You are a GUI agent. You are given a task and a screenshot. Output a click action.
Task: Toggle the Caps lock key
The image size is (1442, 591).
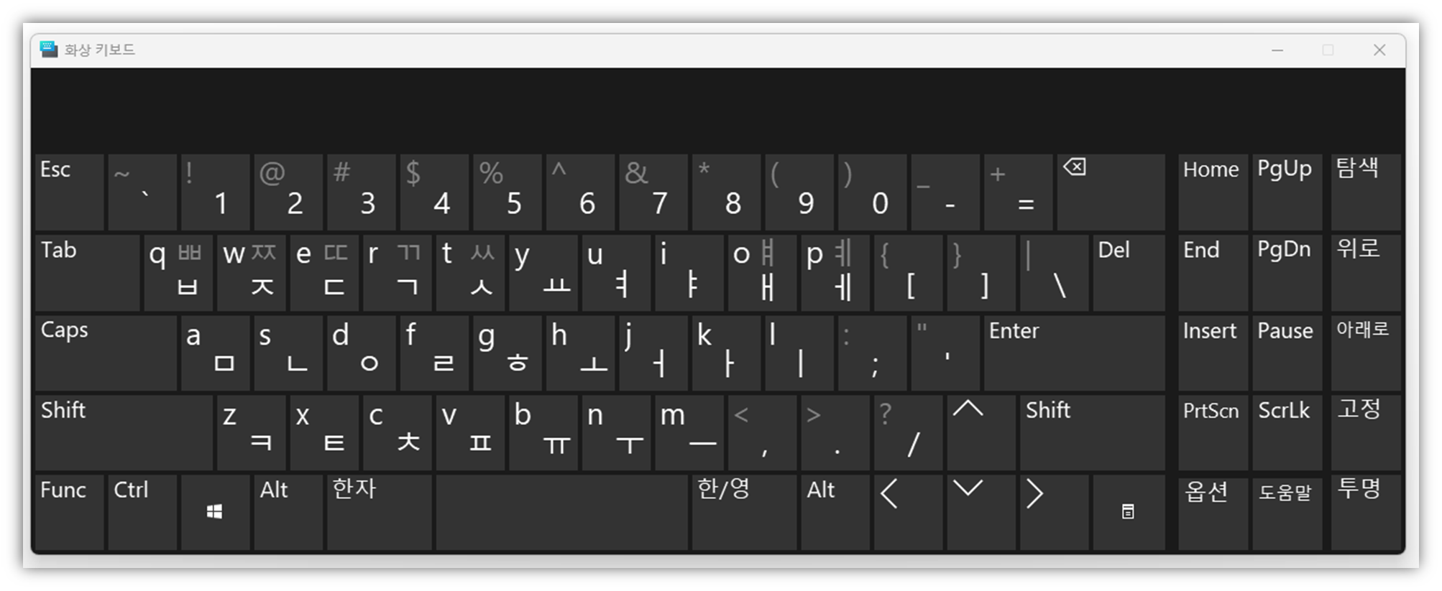click(106, 353)
